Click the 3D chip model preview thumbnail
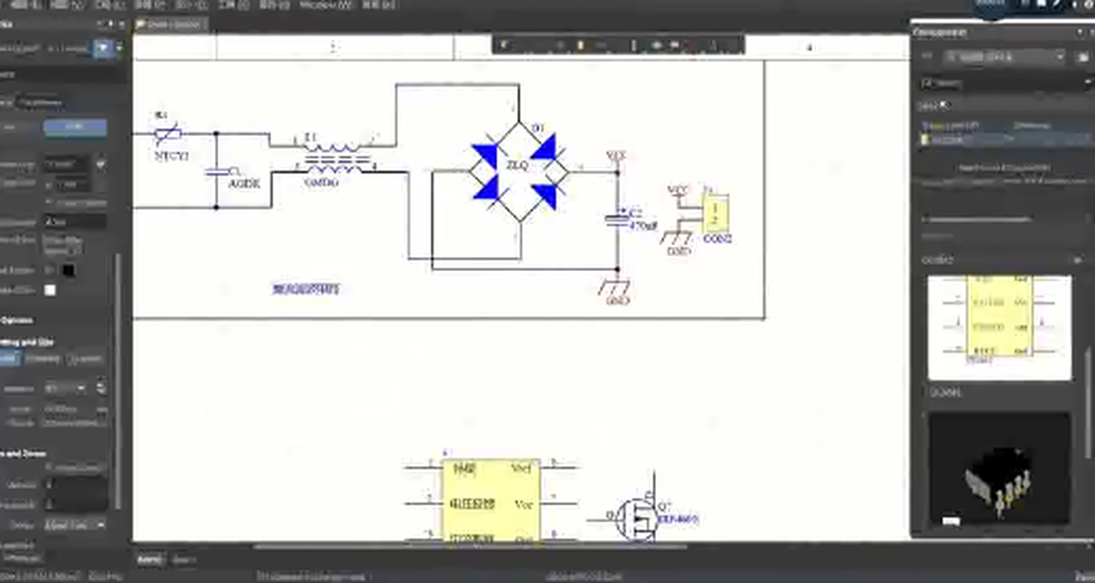 point(998,469)
